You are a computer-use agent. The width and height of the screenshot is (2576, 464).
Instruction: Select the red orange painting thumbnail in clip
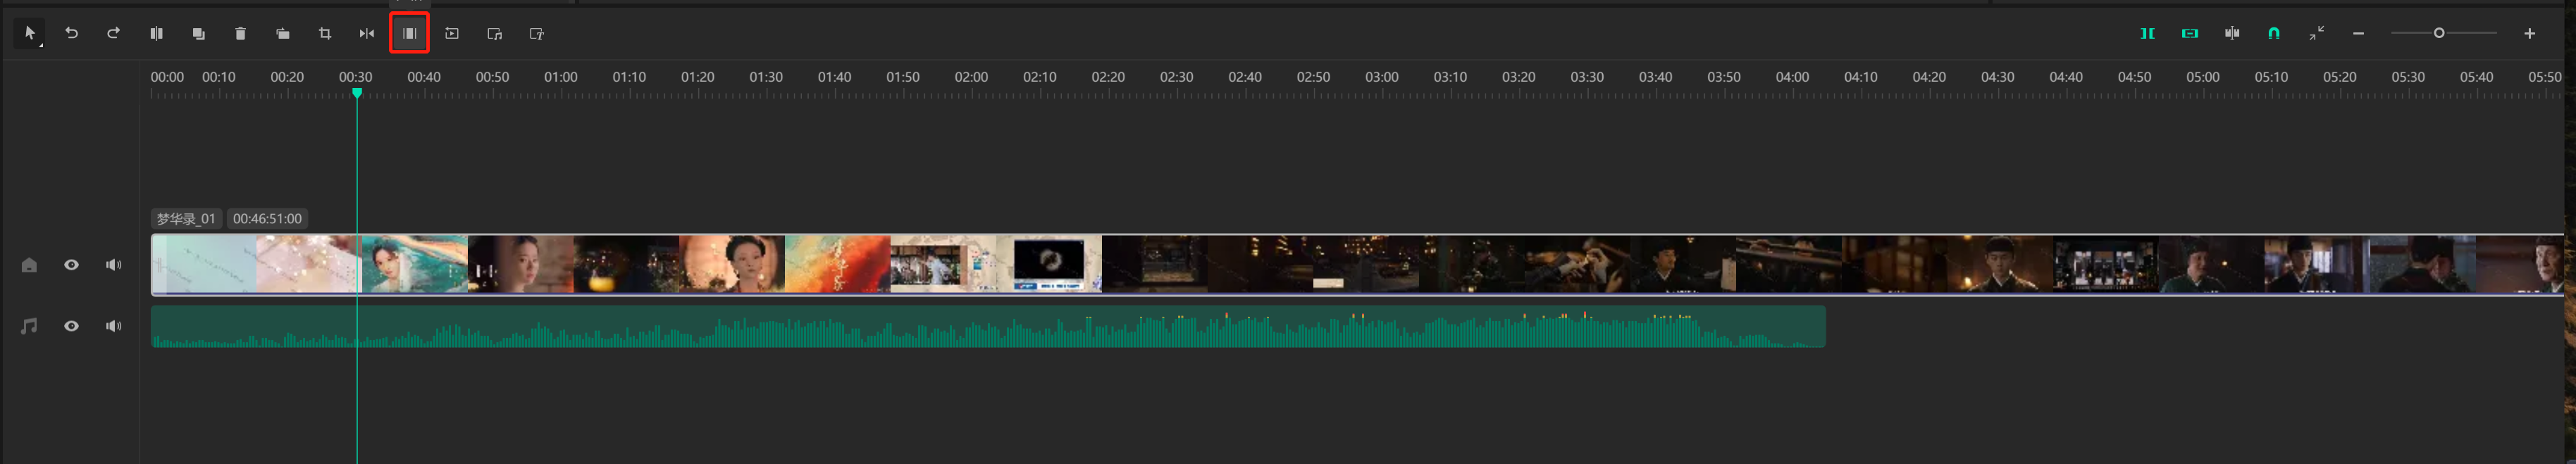[837, 264]
